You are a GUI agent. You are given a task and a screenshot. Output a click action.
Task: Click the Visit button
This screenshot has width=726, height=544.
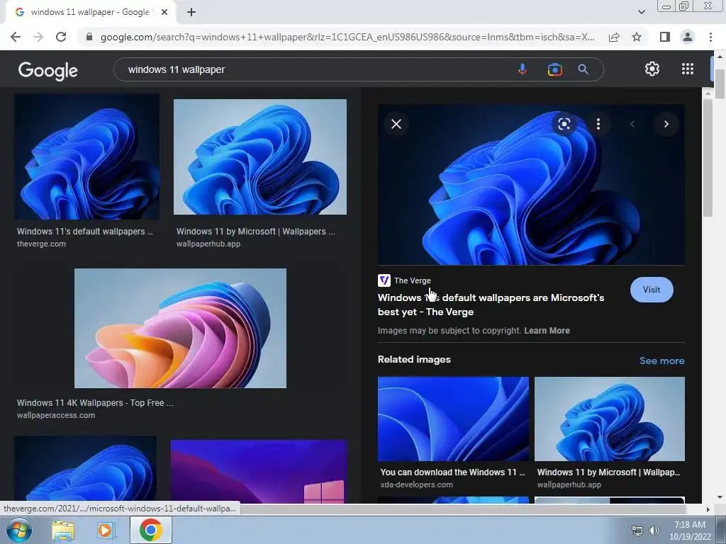pyautogui.click(x=652, y=290)
